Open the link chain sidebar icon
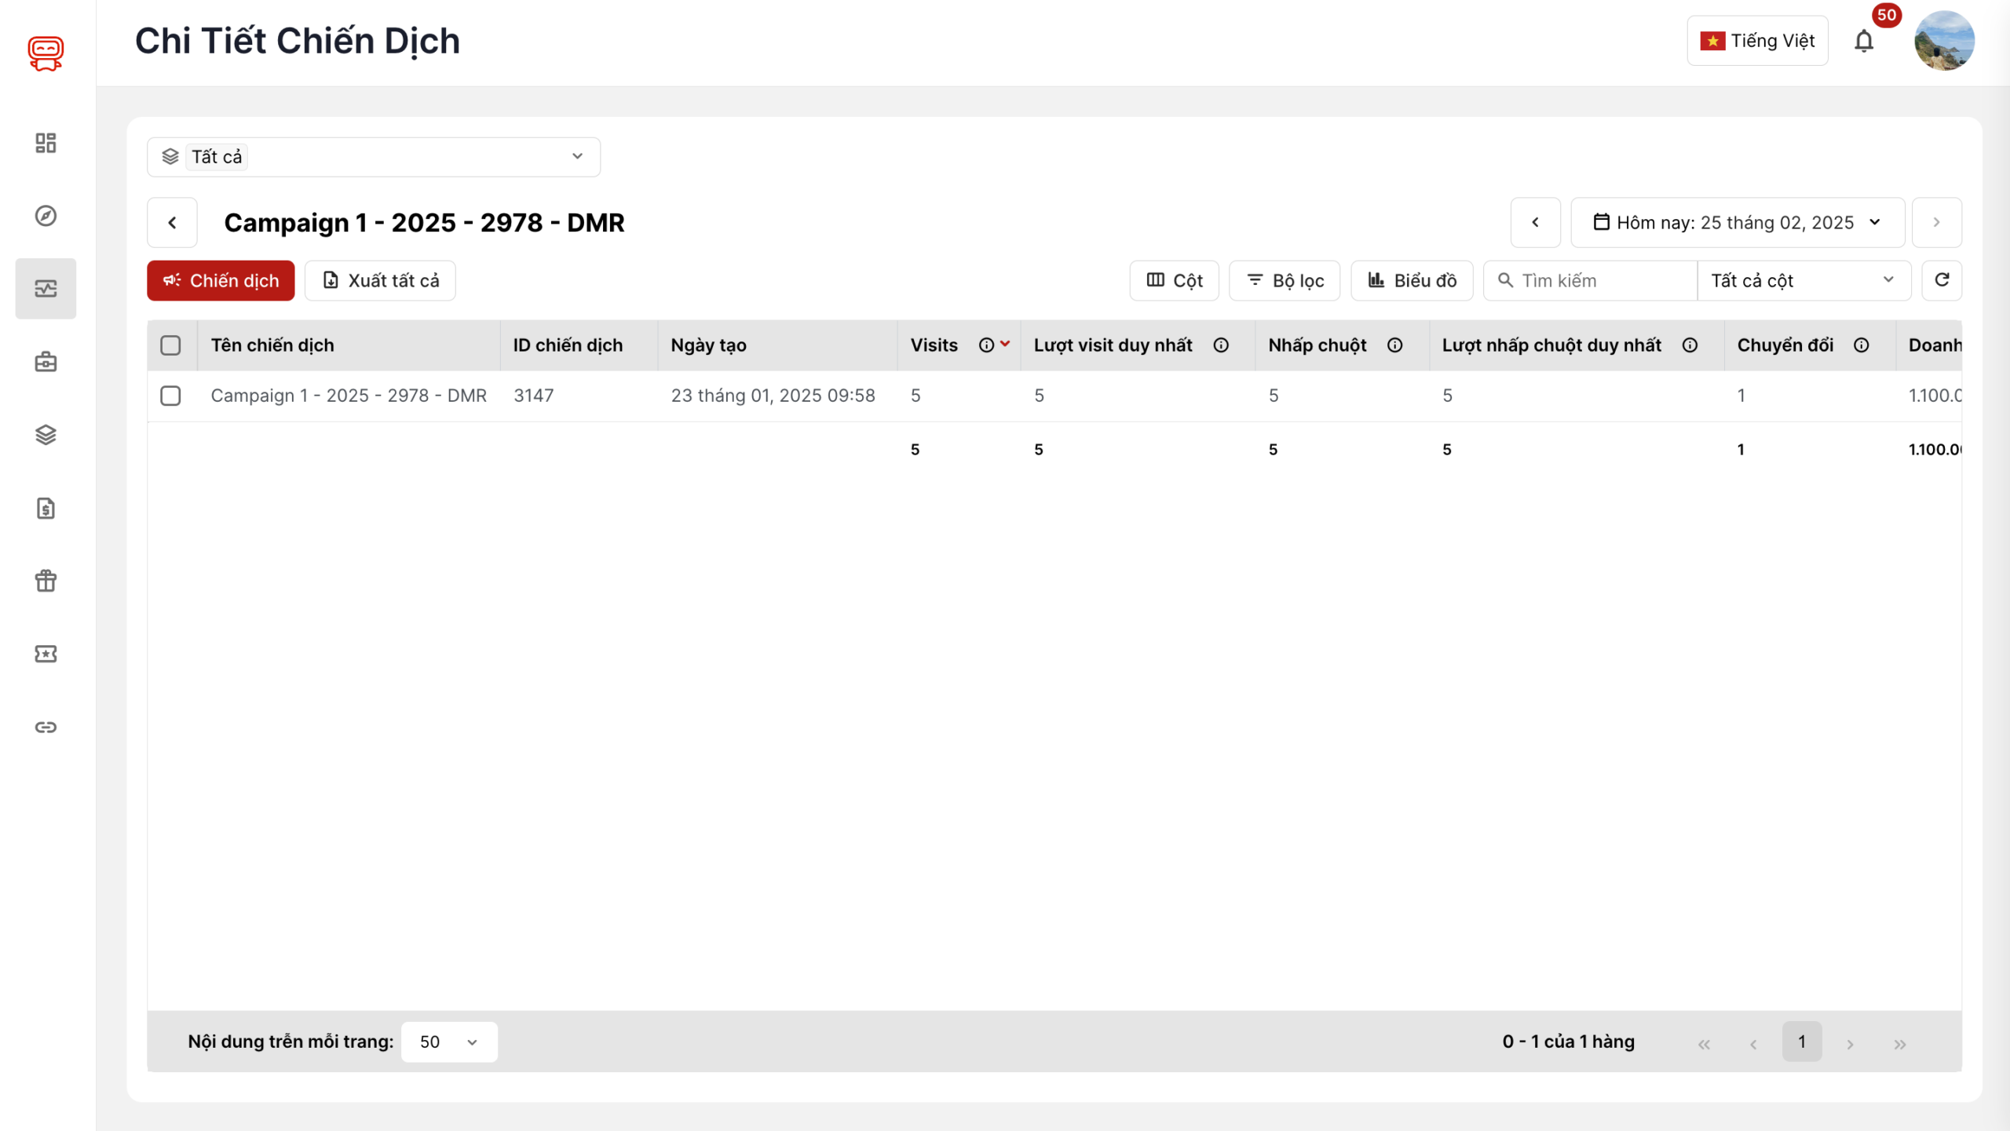The image size is (2010, 1131). (x=46, y=727)
